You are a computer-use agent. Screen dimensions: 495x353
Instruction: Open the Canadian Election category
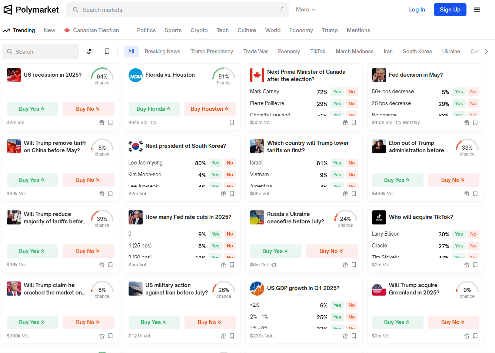point(92,30)
